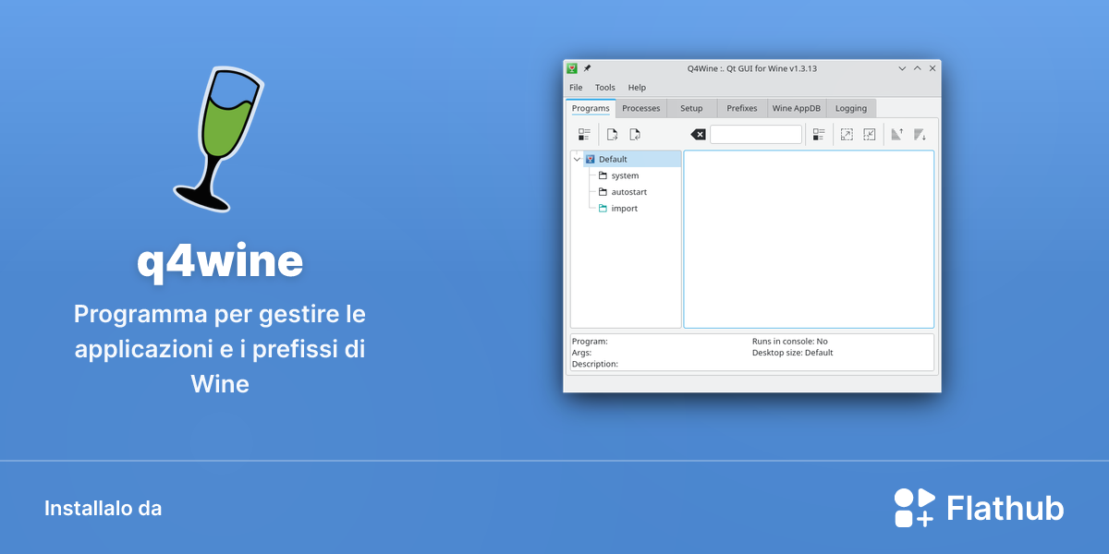Click the autostart folder icon
The width and height of the screenshot is (1109, 554).
pyautogui.click(x=603, y=192)
